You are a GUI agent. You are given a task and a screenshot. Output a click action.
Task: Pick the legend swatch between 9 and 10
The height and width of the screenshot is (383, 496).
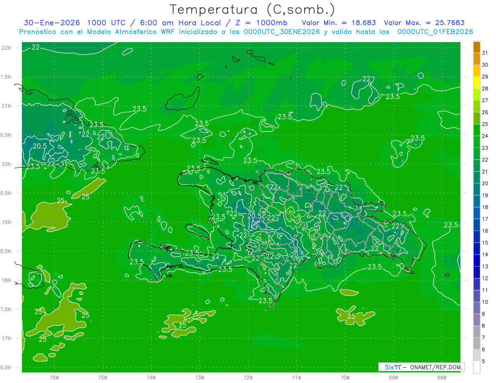477,308
